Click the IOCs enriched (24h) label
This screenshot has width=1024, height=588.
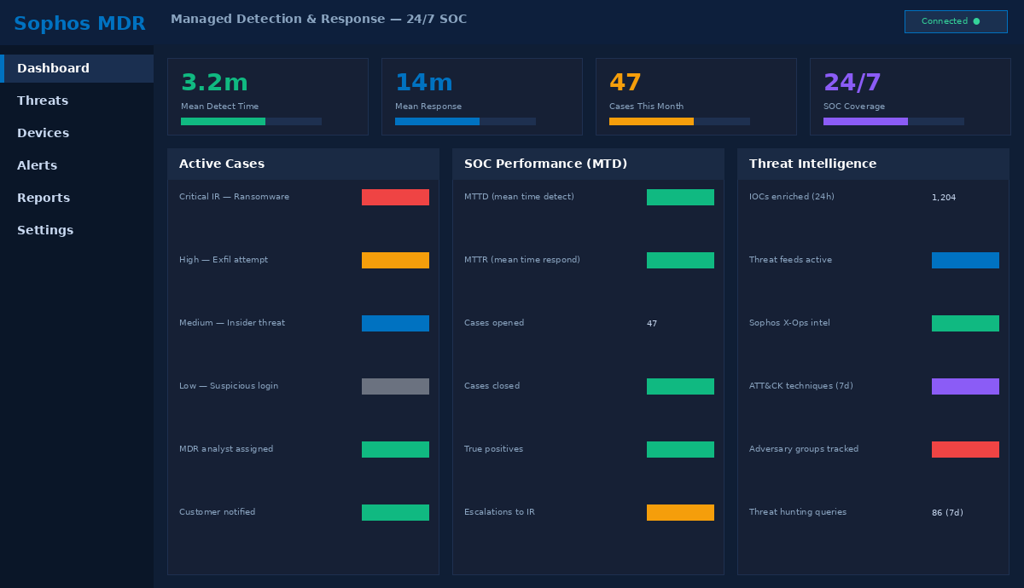(792, 197)
